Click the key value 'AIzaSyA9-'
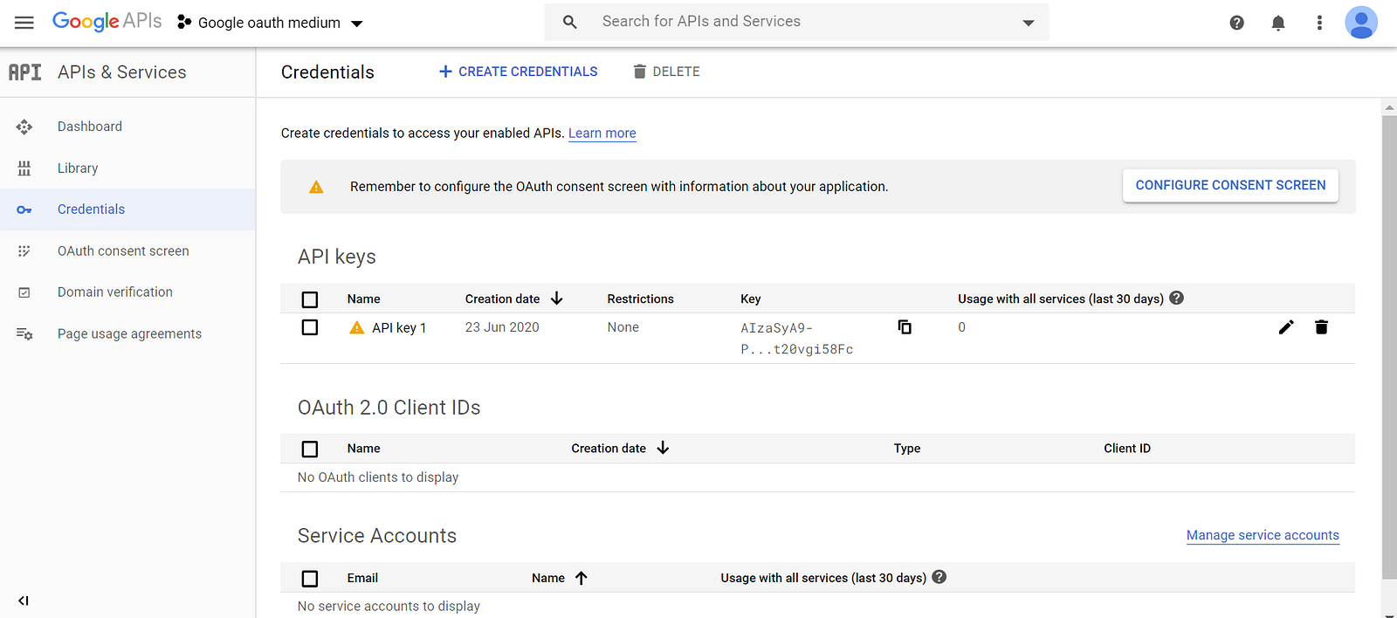Screen dimensions: 1397x618 coord(777,328)
